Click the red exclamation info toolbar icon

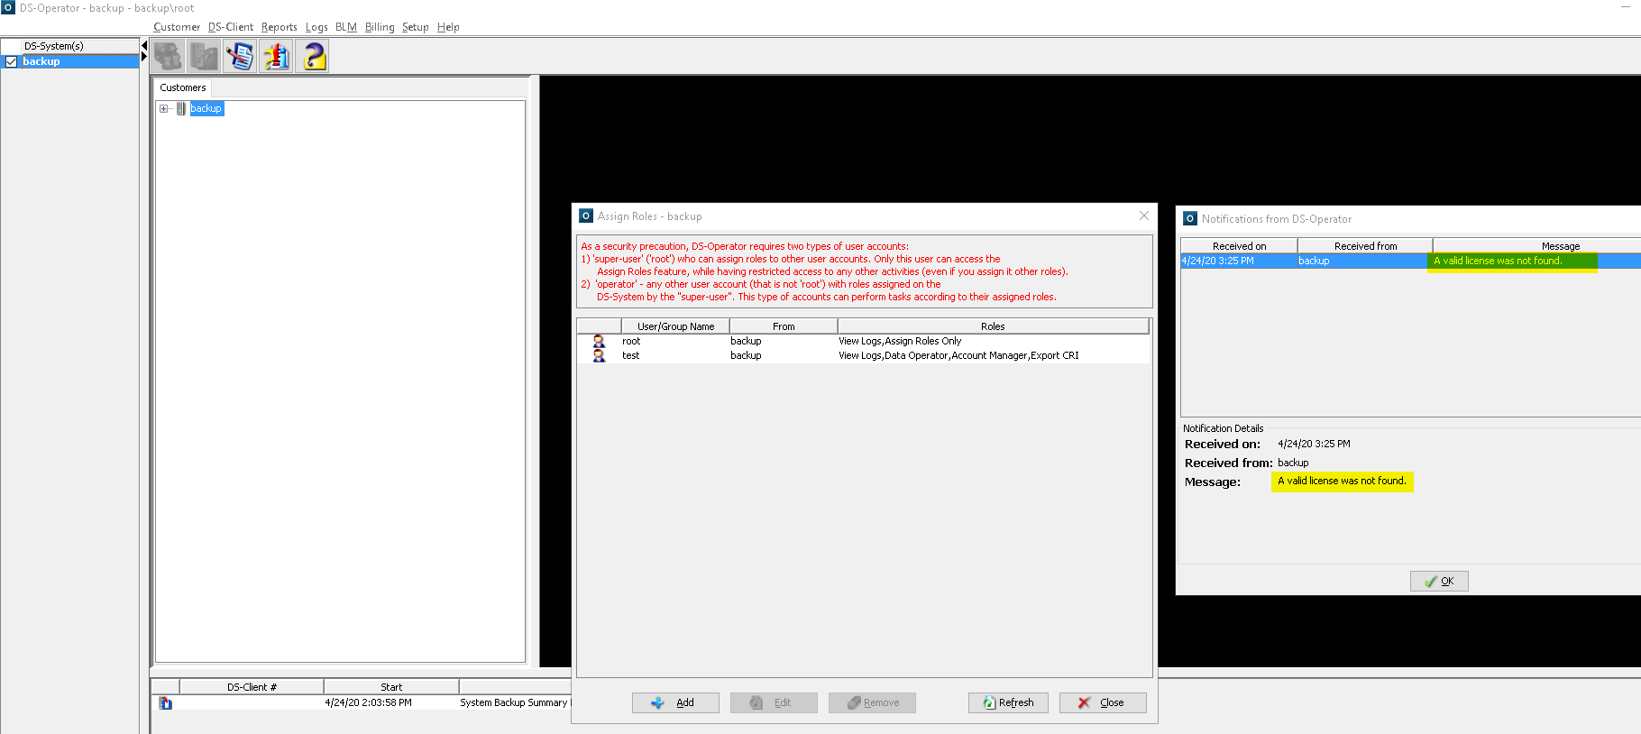coord(276,56)
